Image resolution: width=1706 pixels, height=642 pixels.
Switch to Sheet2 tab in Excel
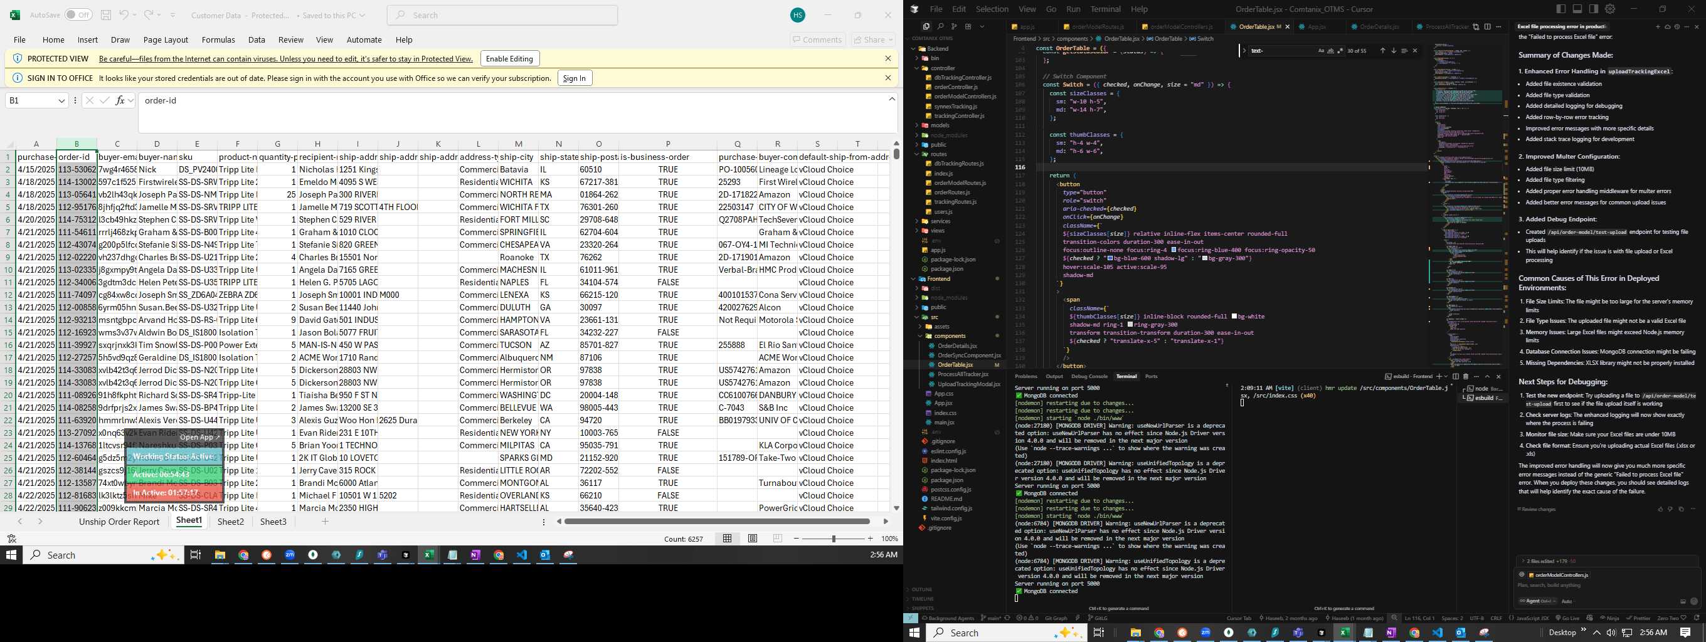(230, 522)
